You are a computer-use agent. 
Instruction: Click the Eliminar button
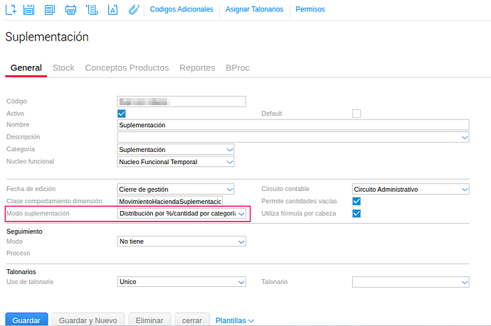coord(149,320)
